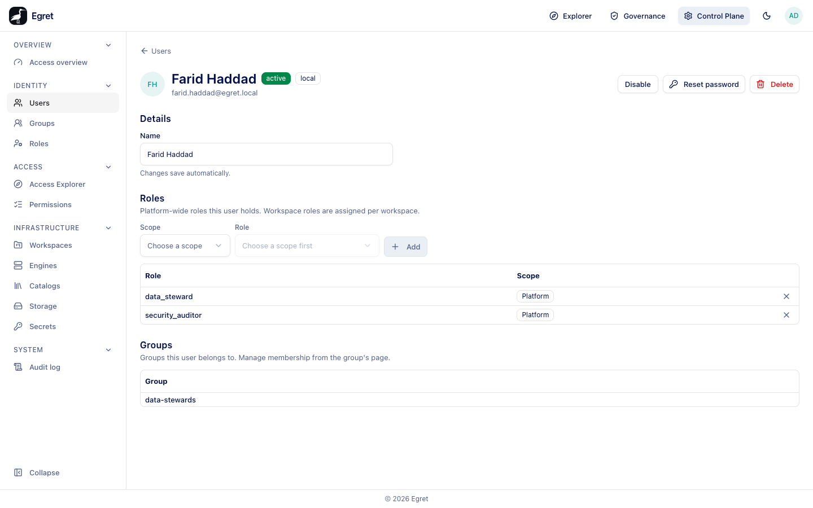813x508 pixels.
Task: Open the Control Plane top navigation tab
Action: pos(714,16)
